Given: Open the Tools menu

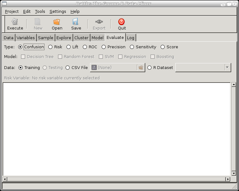Looking at the screenshot, I should (40, 11).
